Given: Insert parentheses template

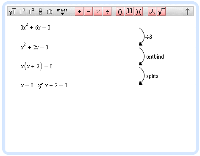Looking at the screenshot, I should (x=50, y=12).
